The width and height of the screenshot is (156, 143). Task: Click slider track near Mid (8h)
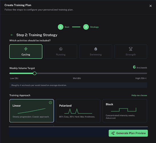click(77, 74)
